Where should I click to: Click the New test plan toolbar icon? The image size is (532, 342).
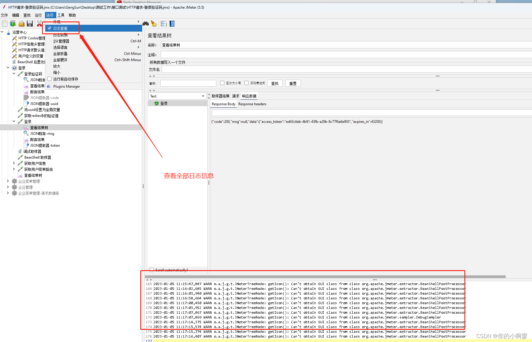(5, 24)
